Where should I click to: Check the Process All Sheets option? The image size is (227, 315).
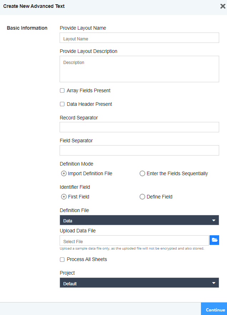click(62, 260)
